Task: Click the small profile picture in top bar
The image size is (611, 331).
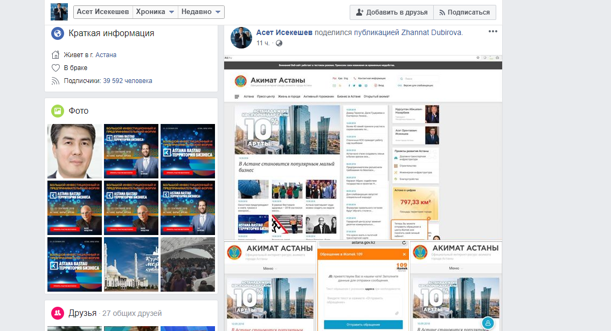Action: tap(59, 12)
